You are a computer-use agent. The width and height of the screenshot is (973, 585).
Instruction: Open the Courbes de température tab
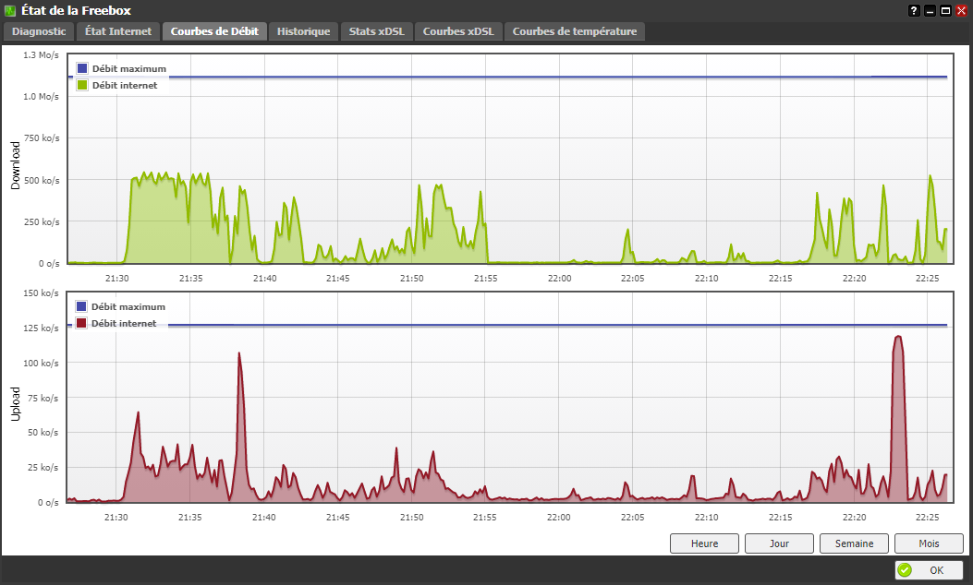click(x=575, y=31)
